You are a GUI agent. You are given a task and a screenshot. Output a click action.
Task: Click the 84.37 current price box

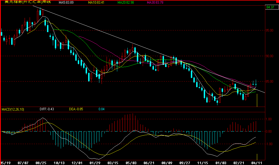coord(270,7)
